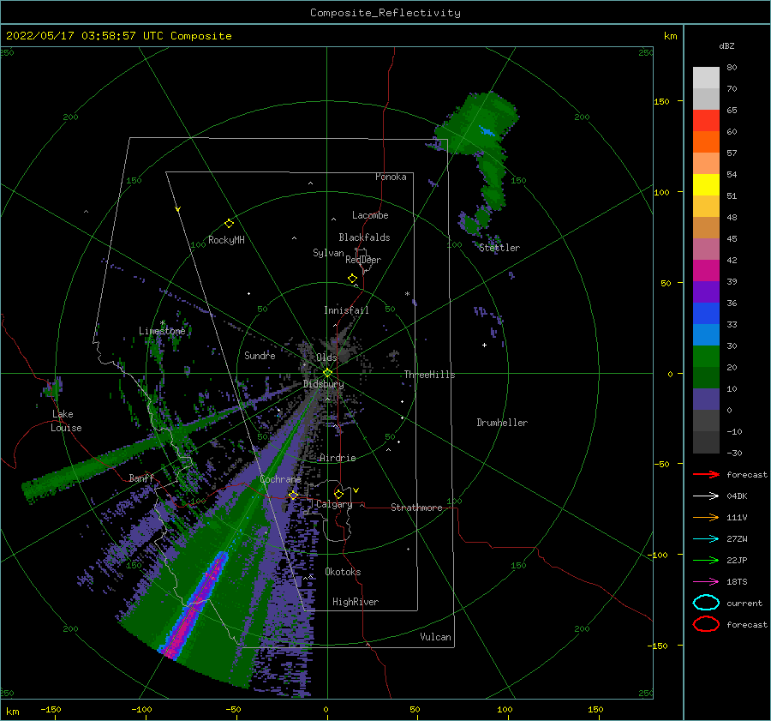The width and height of the screenshot is (771, 721).
Task: Click the yellow diamond marker above Calgary
Action: 338,494
